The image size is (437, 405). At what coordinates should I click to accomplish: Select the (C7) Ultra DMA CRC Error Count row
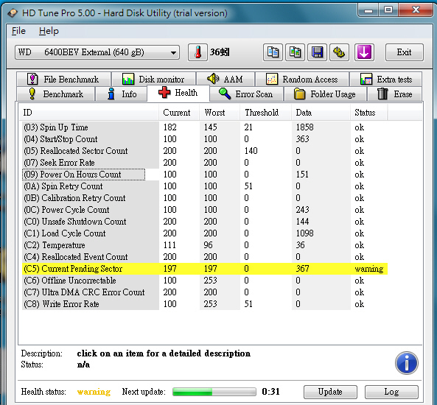(205, 292)
